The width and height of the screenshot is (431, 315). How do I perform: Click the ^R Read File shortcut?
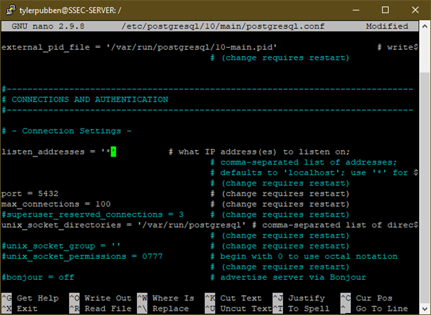pos(100,309)
